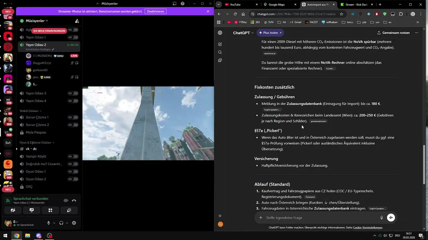The image size is (428, 240).
Task: Join the Mola Paspası voice channel
Action: coord(49,132)
